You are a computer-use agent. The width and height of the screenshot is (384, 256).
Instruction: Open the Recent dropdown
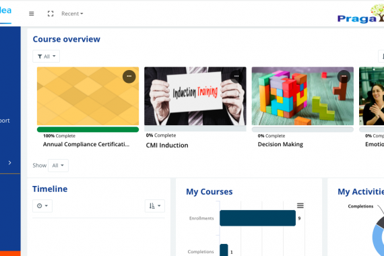tap(72, 13)
